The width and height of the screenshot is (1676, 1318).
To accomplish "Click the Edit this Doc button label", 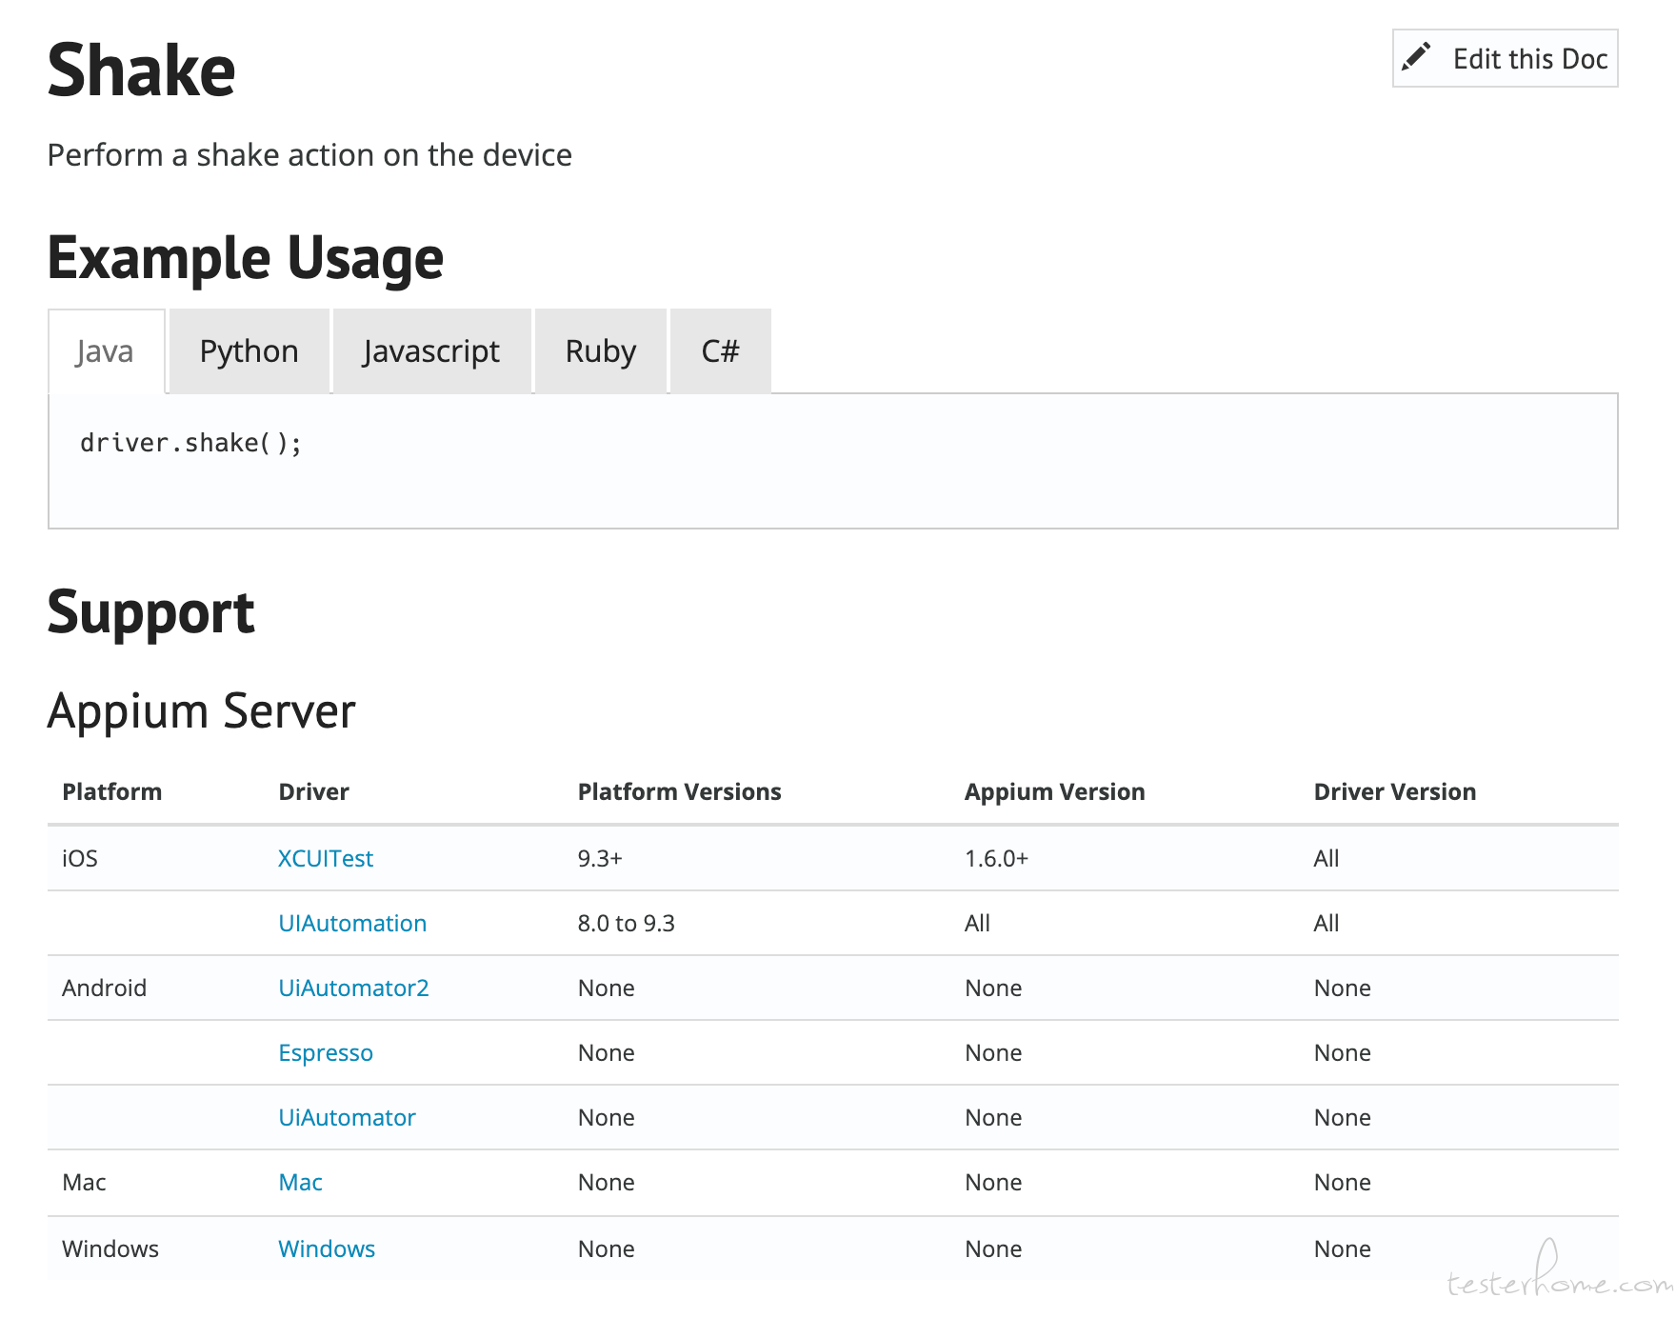I will click(1529, 59).
